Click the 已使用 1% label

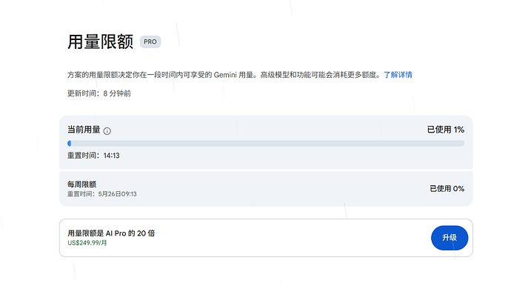point(446,130)
